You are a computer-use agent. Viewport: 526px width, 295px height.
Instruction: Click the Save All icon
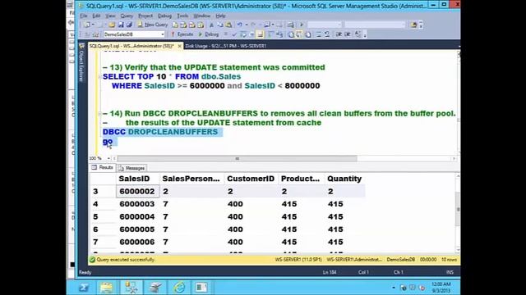pyautogui.click(x=129, y=25)
